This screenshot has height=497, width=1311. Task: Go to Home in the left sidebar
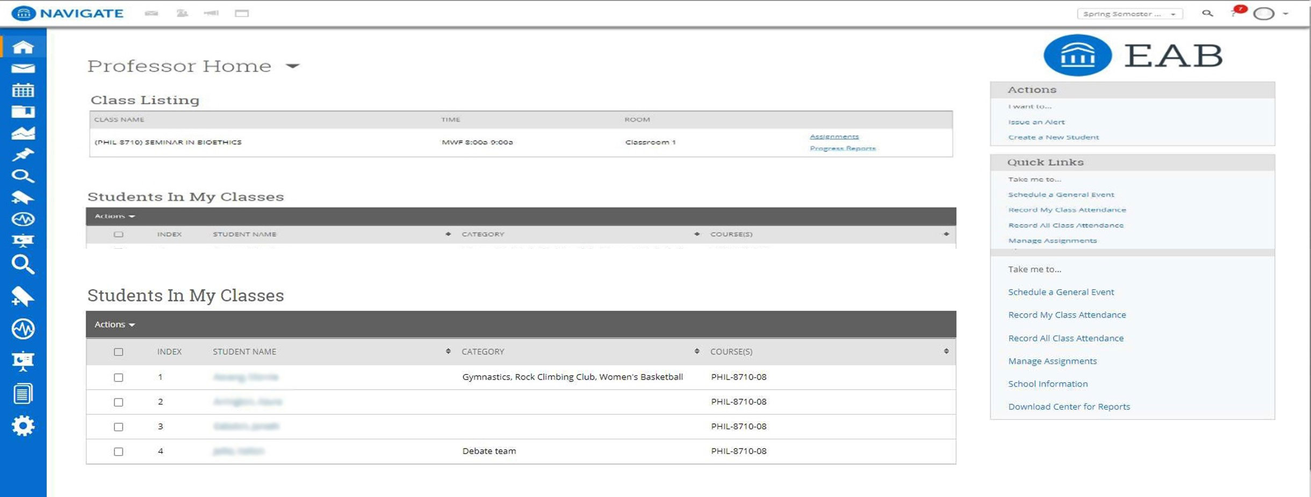[x=23, y=47]
